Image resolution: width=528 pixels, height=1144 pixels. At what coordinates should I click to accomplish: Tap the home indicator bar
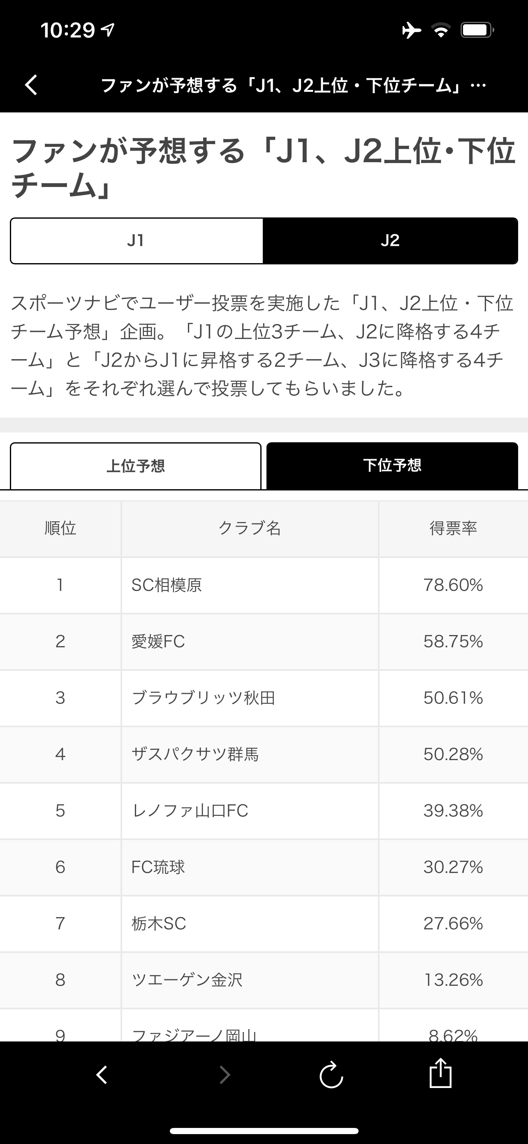pyautogui.click(x=264, y=1131)
